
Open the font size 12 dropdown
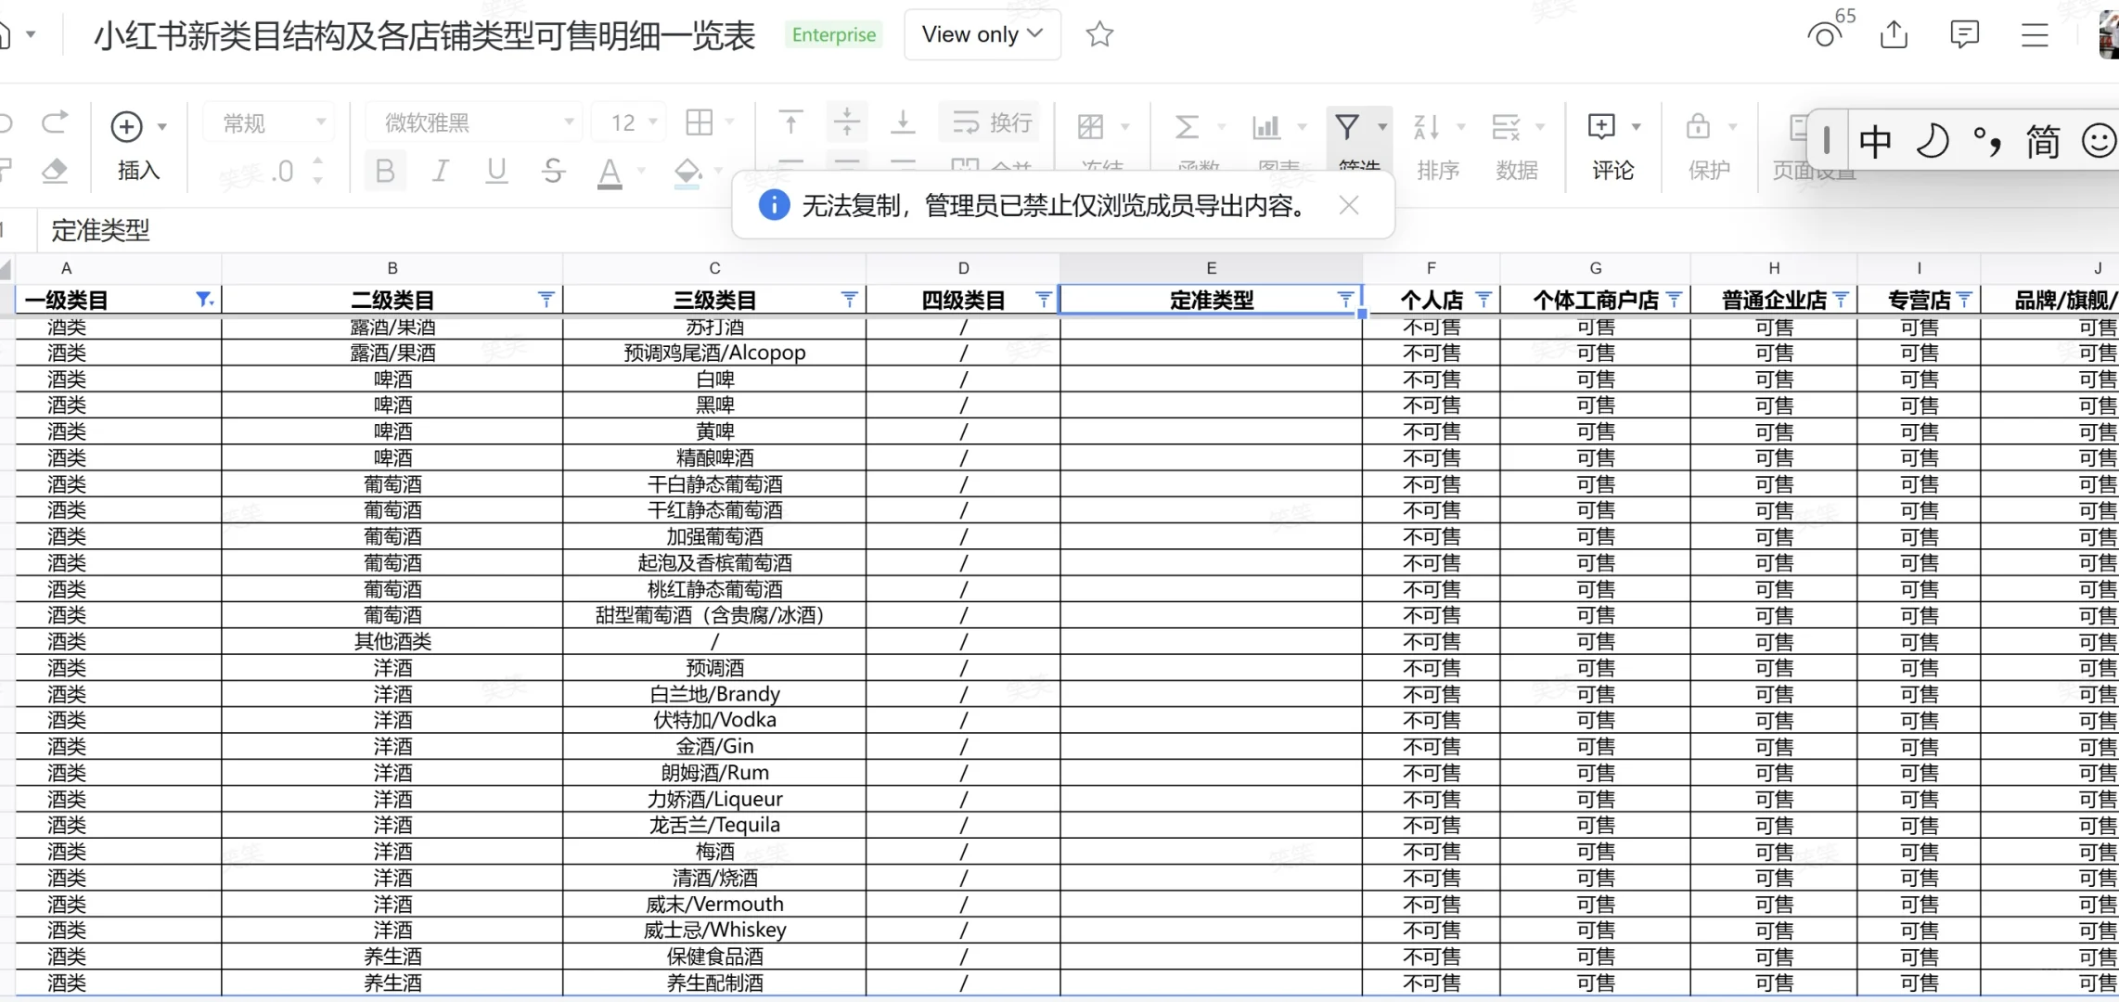pyautogui.click(x=629, y=122)
